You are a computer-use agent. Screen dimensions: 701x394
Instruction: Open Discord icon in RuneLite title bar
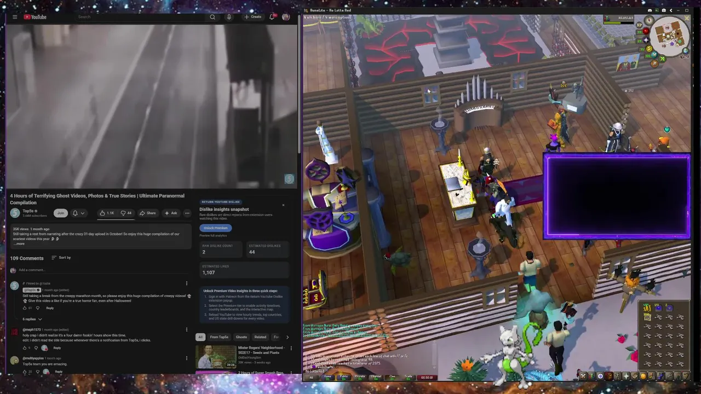click(x=650, y=10)
